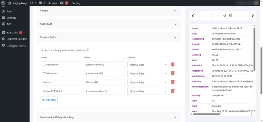Go to next record with right arrow
Viewport: 263px width, 122px height.
[252, 16]
